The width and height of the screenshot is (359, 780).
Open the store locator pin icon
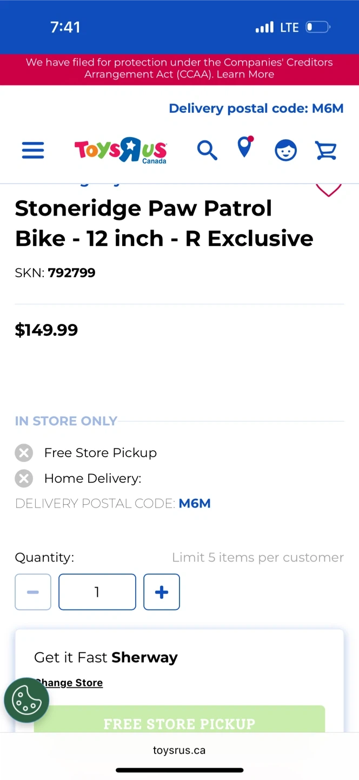coord(245,147)
